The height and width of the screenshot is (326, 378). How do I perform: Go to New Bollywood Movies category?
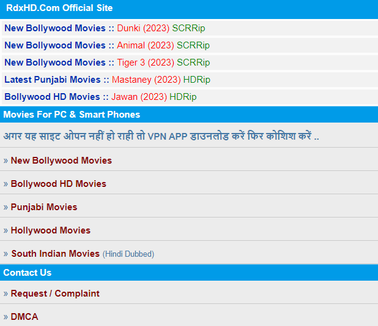(61, 161)
